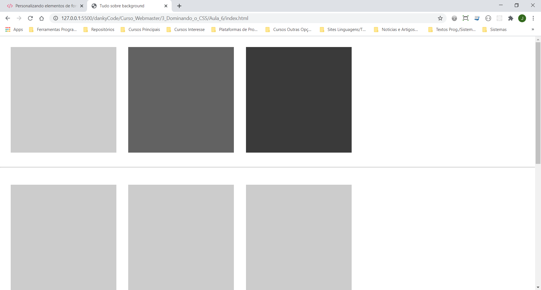
Task: Click the faded square extension icon
Action: (499, 18)
